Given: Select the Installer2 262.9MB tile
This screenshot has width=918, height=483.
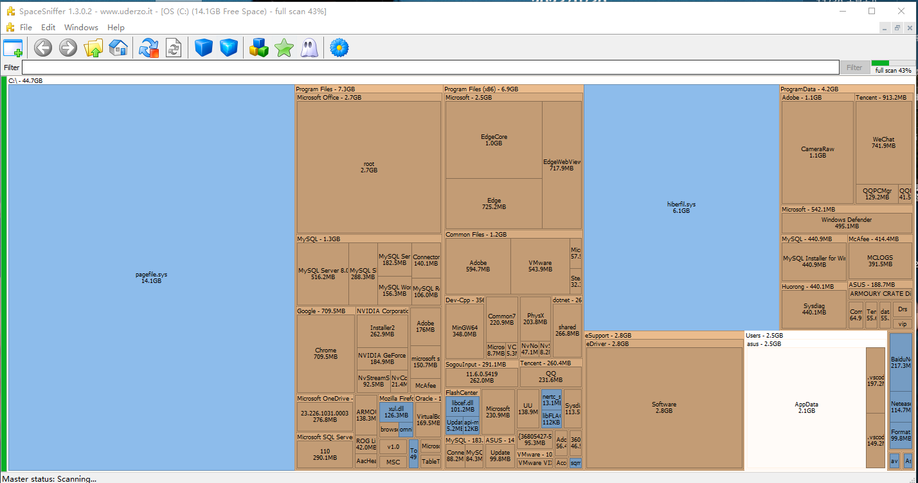Looking at the screenshot, I should click(382, 331).
